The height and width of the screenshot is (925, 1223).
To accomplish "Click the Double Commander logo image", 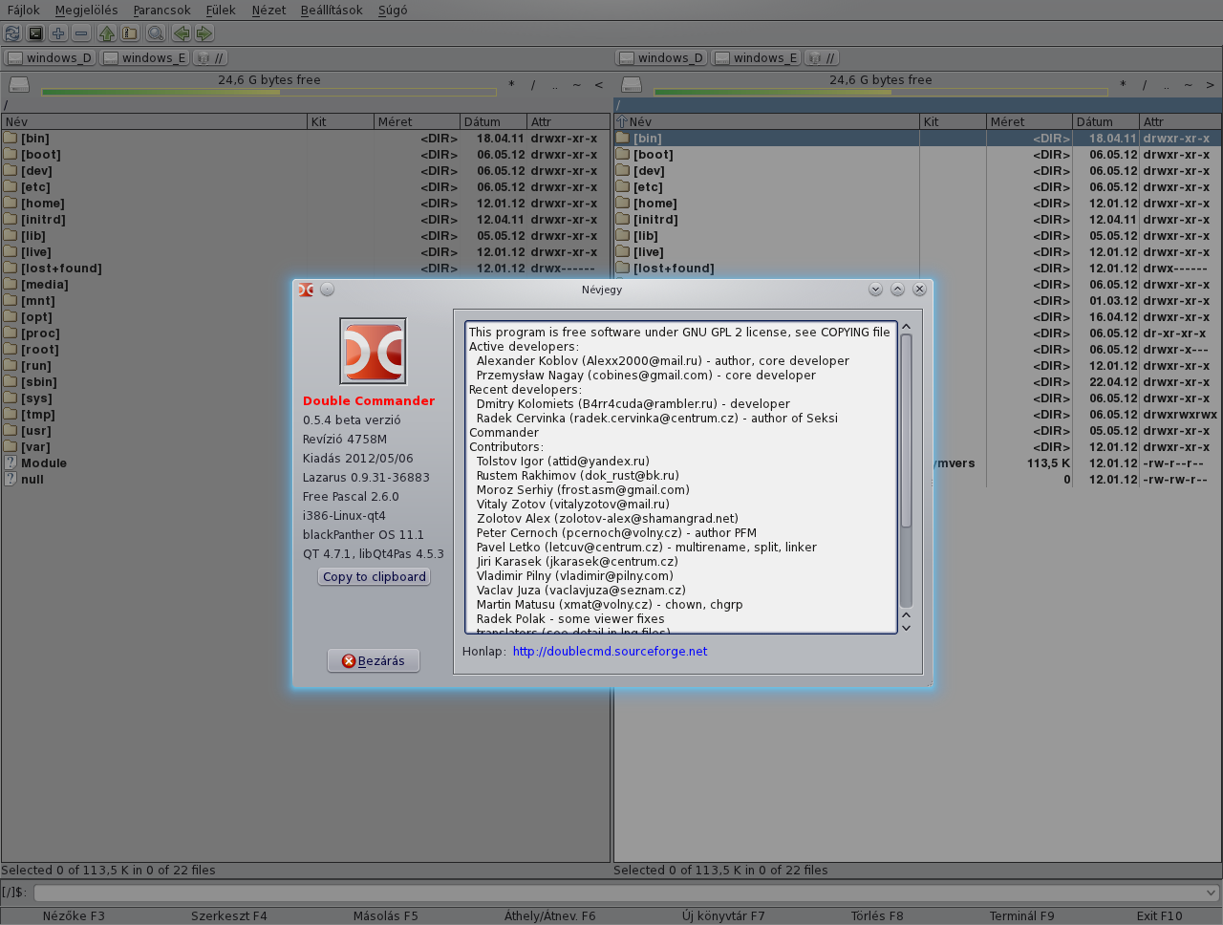I will (x=373, y=351).
